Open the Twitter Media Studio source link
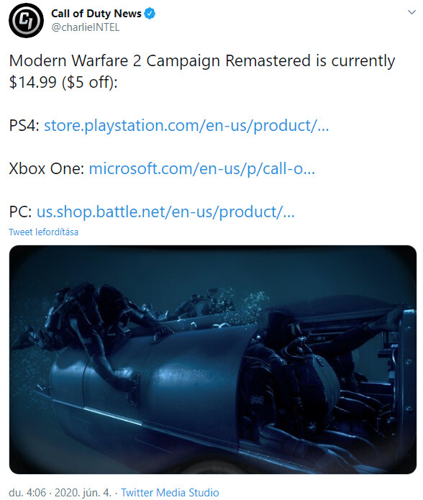423x500 pixels. coord(170,492)
